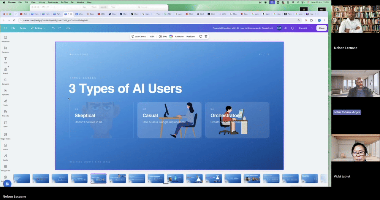Click 'Doesn't believe in AI' text
The width and height of the screenshot is (380, 200).
[88, 122]
